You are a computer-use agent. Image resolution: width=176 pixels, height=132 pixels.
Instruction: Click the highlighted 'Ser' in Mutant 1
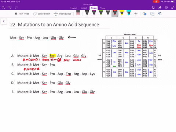53,56
